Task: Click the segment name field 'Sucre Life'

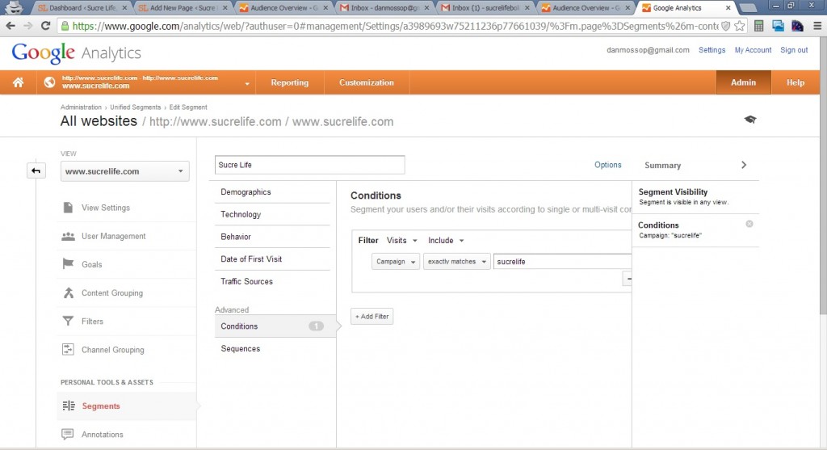Action: pos(309,165)
